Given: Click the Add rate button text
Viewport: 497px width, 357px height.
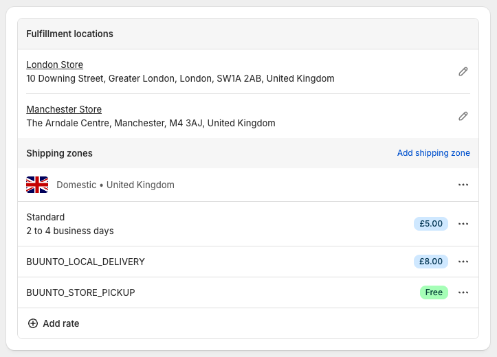Looking at the screenshot, I should 61,323.
